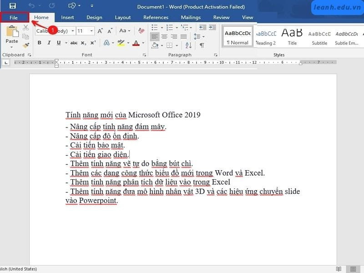
Task: Click the Borders button
Action: (x=169, y=45)
